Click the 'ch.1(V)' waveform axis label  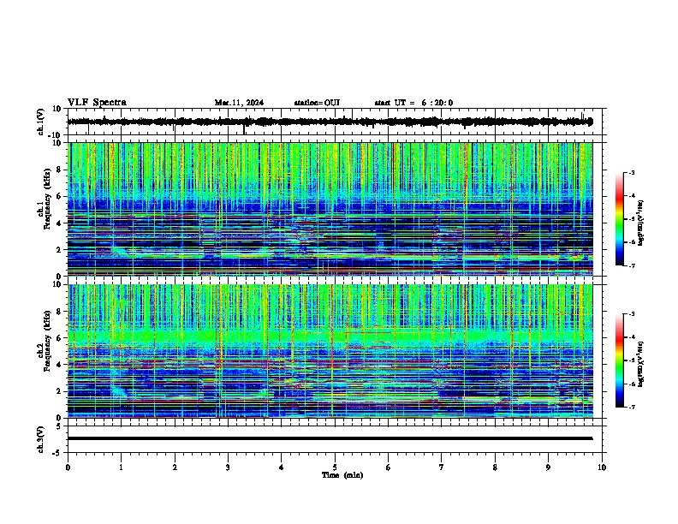[41, 122]
